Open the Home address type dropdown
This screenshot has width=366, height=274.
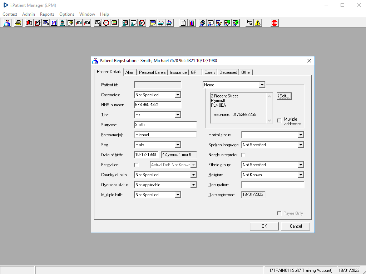point(262,85)
